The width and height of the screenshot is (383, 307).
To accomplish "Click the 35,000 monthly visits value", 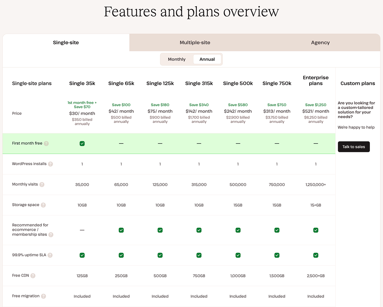I will [82, 185].
